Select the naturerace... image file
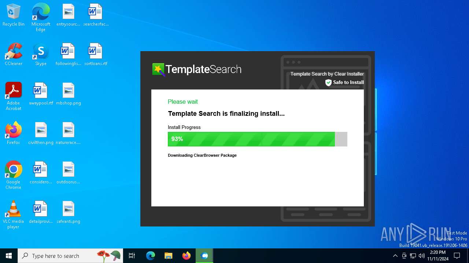The width and height of the screenshot is (469, 263). (68, 134)
